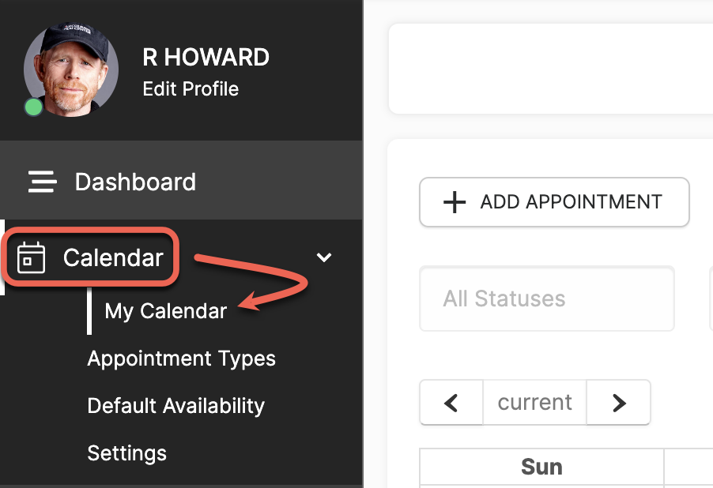Click the Add Appointment button
The width and height of the screenshot is (713, 488).
554,202
